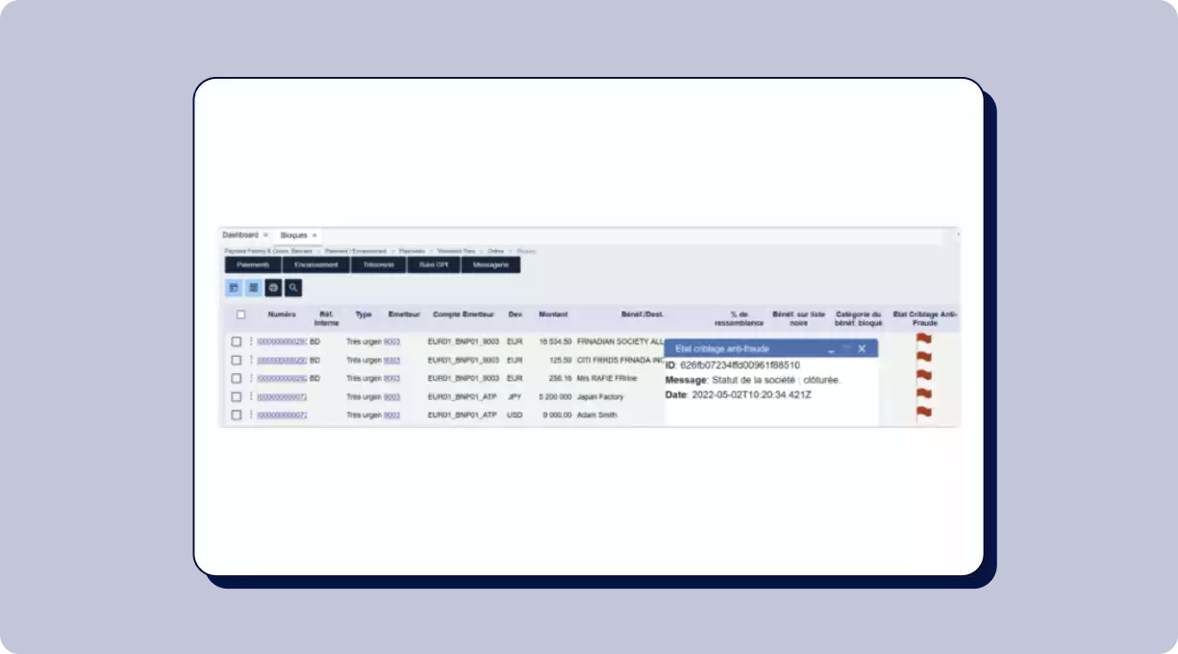Minimize the Etat criblage anti-fraude popup
The height and width of the screenshot is (654, 1178).
coord(831,349)
